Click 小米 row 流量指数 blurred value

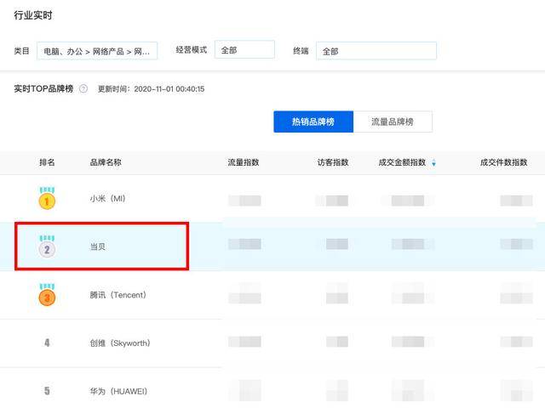coord(244,201)
